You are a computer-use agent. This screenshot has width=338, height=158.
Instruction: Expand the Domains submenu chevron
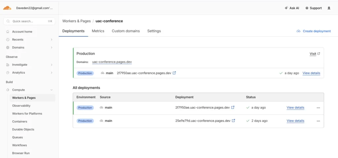click(x=51, y=48)
